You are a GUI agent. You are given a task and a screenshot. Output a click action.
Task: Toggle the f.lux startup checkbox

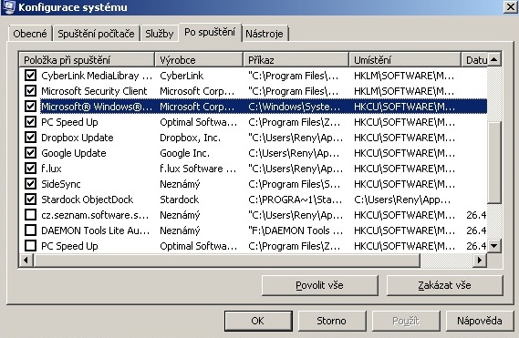coord(30,169)
